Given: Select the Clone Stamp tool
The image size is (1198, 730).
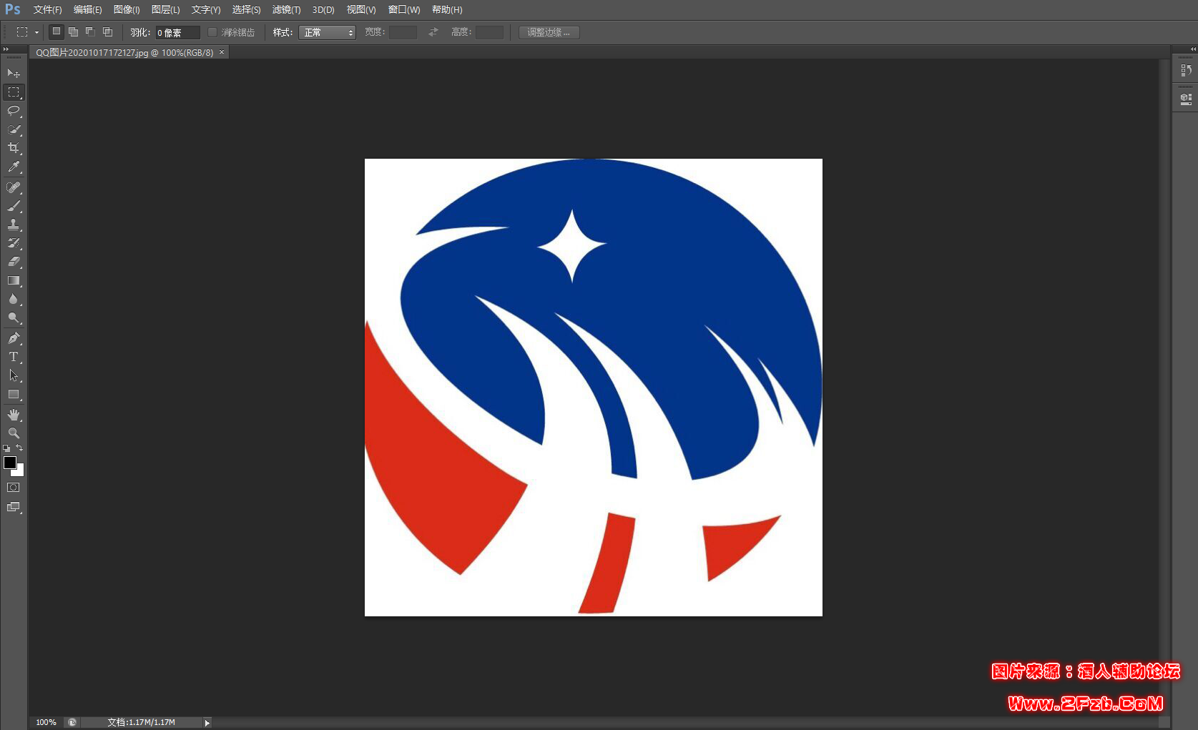Looking at the screenshot, I should pyautogui.click(x=13, y=225).
